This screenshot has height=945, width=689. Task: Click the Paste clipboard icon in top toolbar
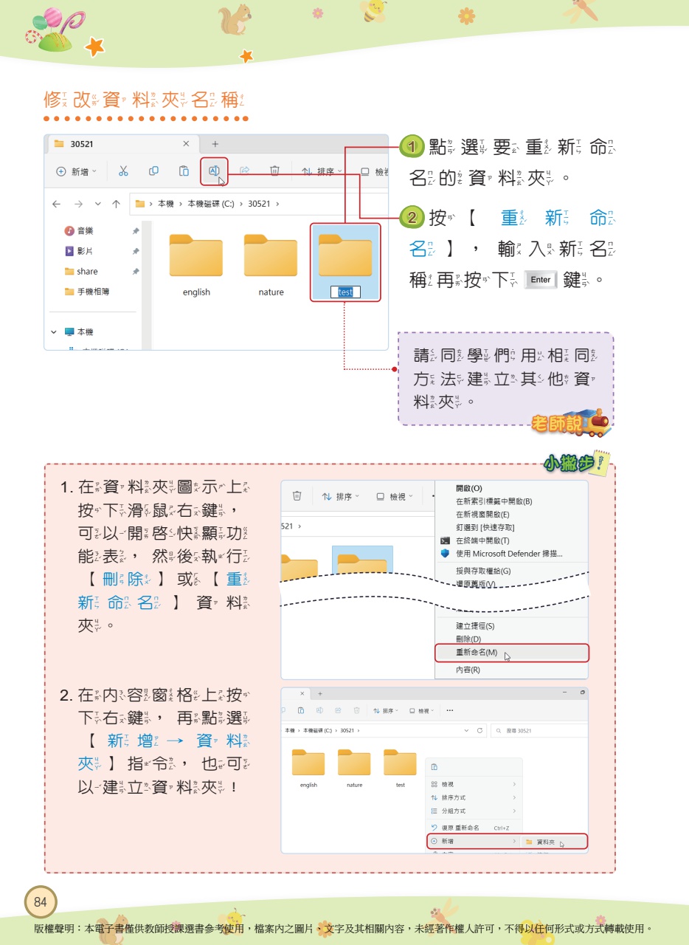click(184, 171)
